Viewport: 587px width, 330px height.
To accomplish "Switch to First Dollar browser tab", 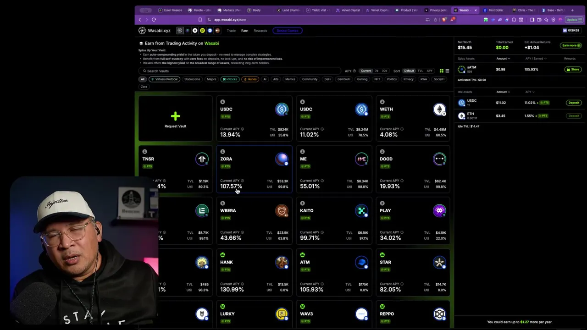I will click(x=494, y=10).
